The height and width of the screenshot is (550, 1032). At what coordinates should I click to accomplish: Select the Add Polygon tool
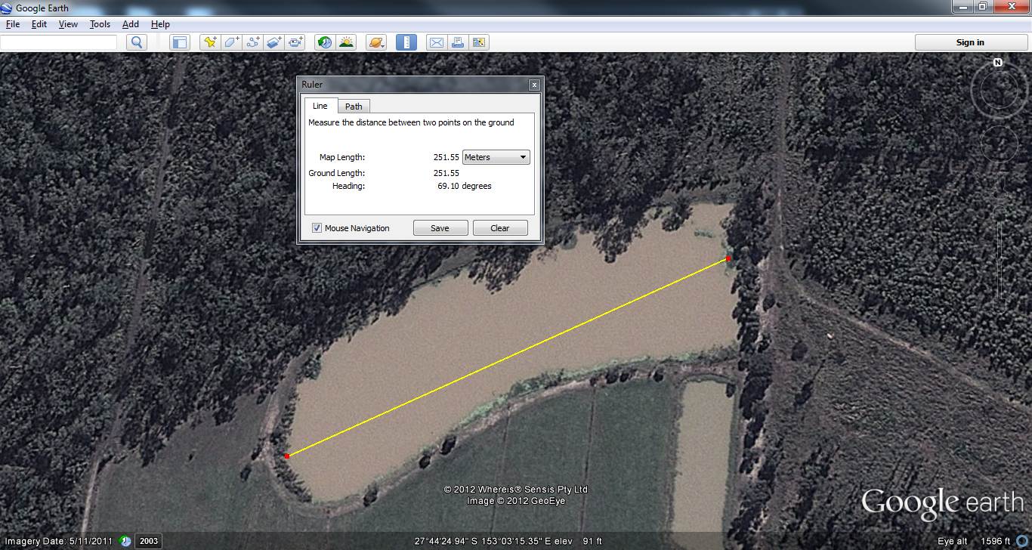pos(231,42)
